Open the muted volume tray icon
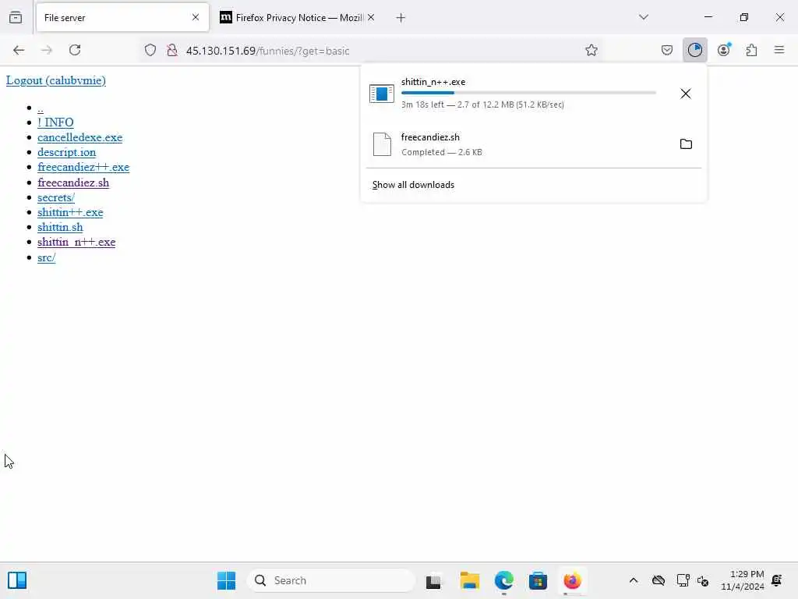The image size is (798, 599). point(703,580)
